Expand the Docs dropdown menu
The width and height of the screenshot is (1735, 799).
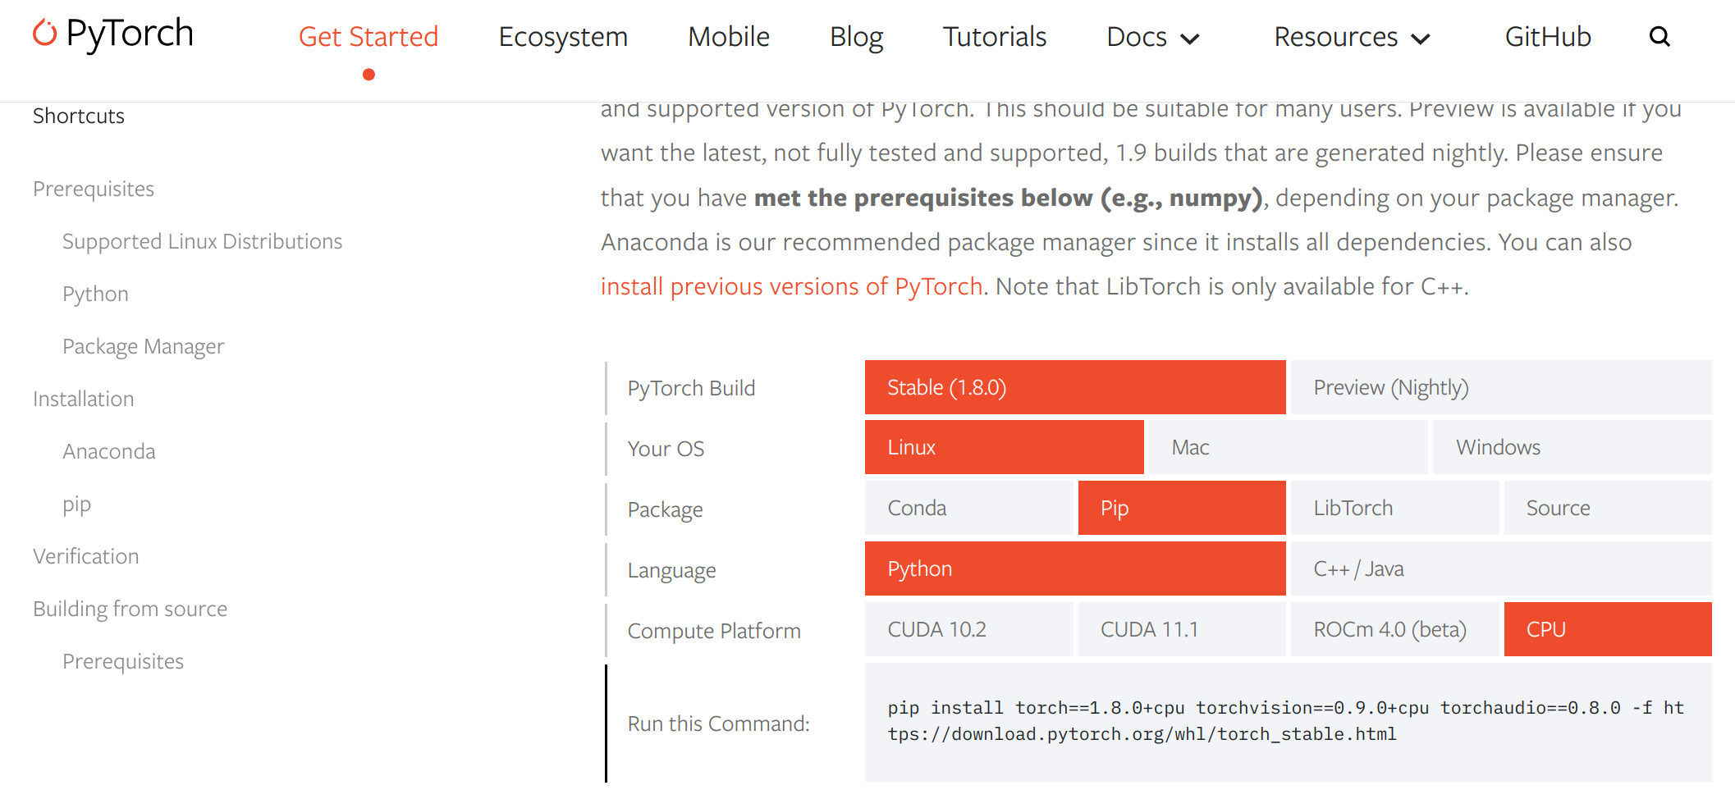(x=1153, y=37)
